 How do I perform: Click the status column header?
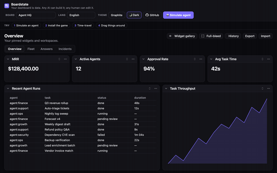[x=102, y=98]
